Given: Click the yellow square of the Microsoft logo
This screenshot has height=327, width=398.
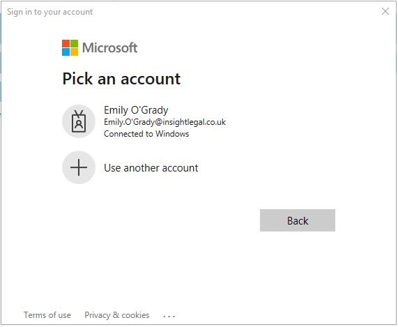Looking at the screenshot, I should point(74,52).
